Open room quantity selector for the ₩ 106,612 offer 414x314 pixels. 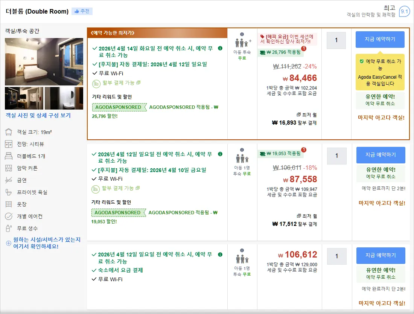pos(336,256)
